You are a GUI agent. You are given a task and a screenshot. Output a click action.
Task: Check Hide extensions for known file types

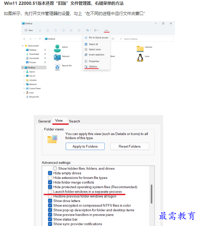[x=50, y=178]
